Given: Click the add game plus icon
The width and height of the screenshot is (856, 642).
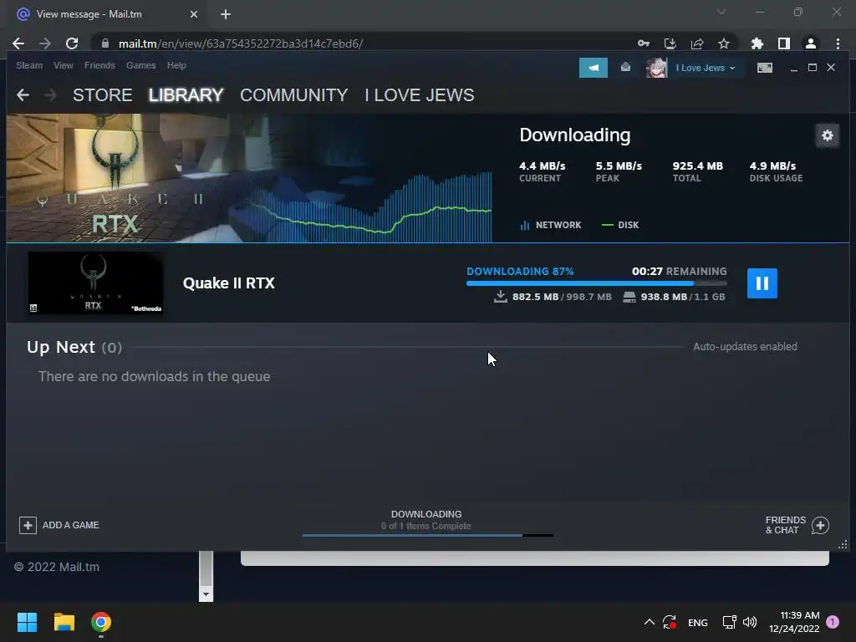Looking at the screenshot, I should pos(28,525).
